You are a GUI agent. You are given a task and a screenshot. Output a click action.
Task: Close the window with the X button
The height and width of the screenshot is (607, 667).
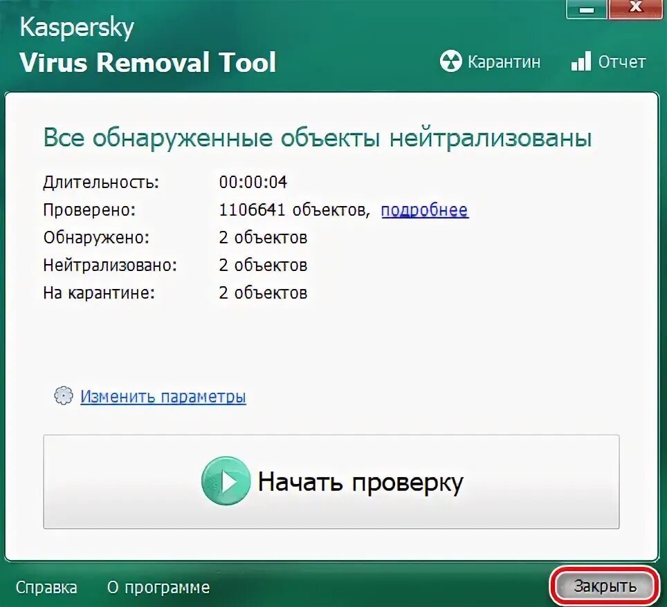pos(636,8)
